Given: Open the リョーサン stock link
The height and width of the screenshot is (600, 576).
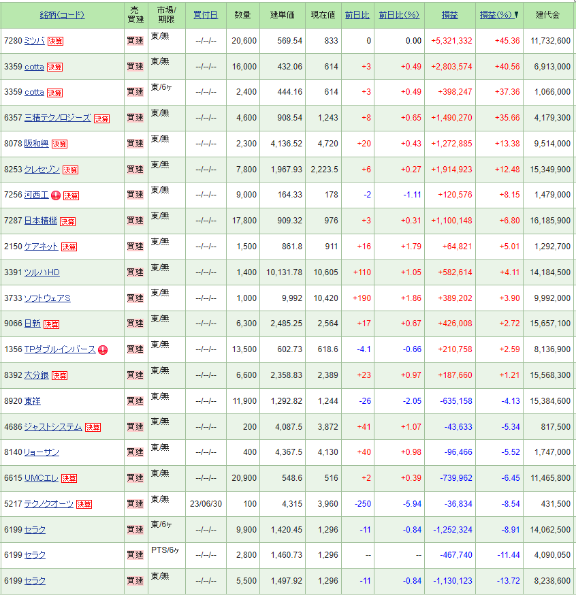Looking at the screenshot, I should tap(42, 452).
